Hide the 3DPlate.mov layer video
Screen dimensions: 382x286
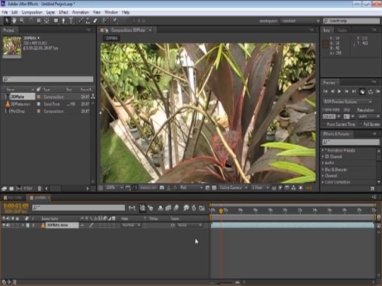pyautogui.click(x=4, y=225)
